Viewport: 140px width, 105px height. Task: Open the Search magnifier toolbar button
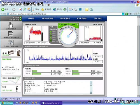point(36,9)
